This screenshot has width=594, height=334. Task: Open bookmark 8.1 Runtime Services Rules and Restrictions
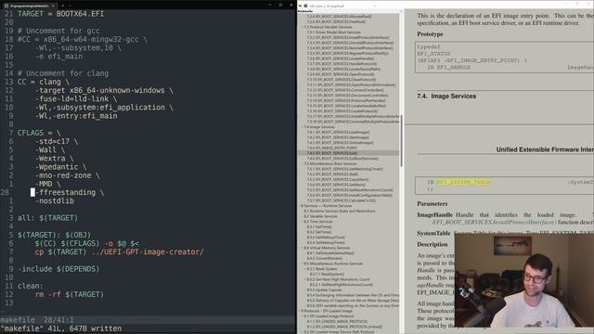(x=340, y=211)
